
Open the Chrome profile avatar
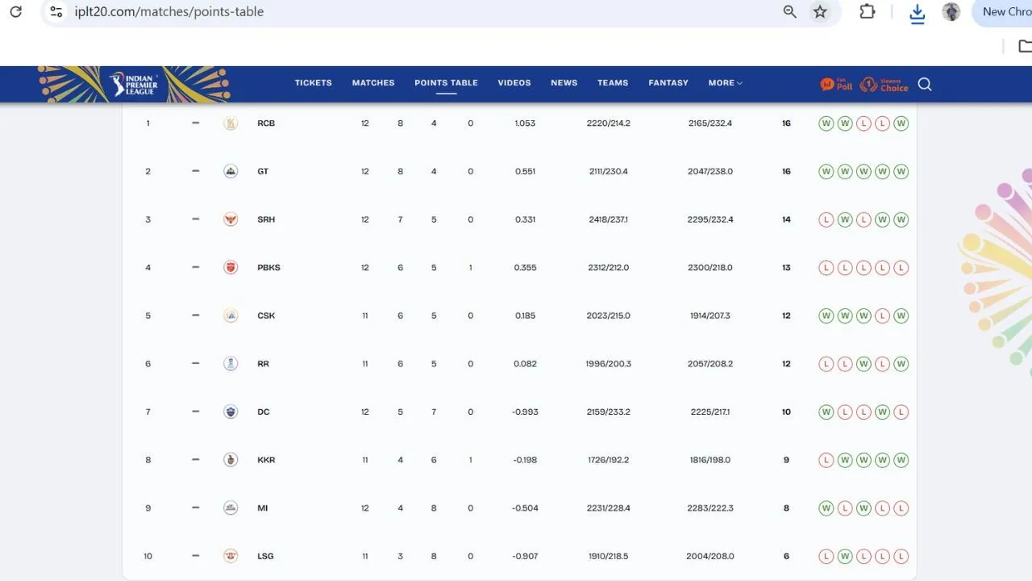coord(951,11)
